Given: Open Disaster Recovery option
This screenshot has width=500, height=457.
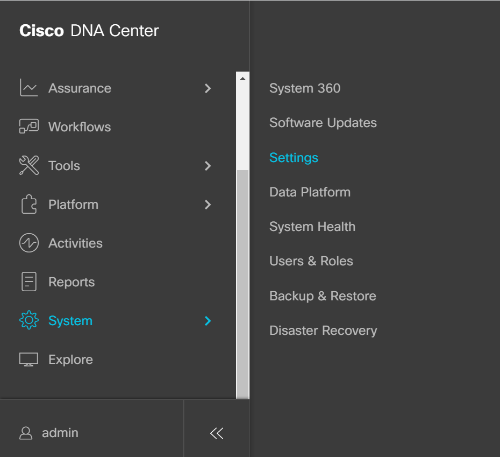Looking at the screenshot, I should (323, 331).
